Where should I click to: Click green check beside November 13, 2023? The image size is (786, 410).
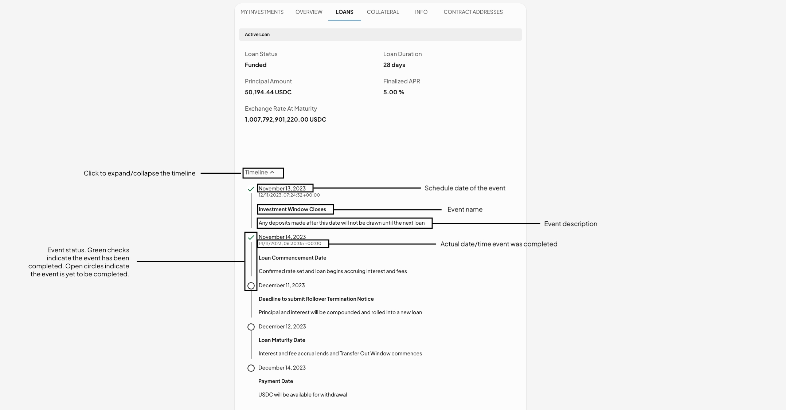tap(251, 189)
